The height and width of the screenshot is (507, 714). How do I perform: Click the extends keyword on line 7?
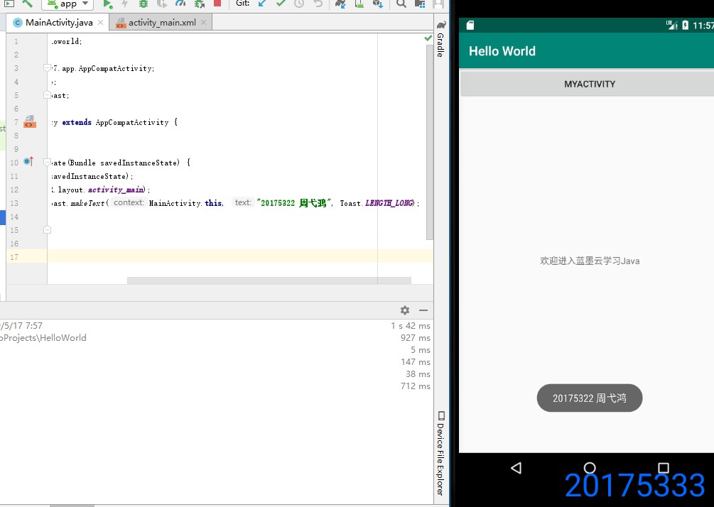77,122
